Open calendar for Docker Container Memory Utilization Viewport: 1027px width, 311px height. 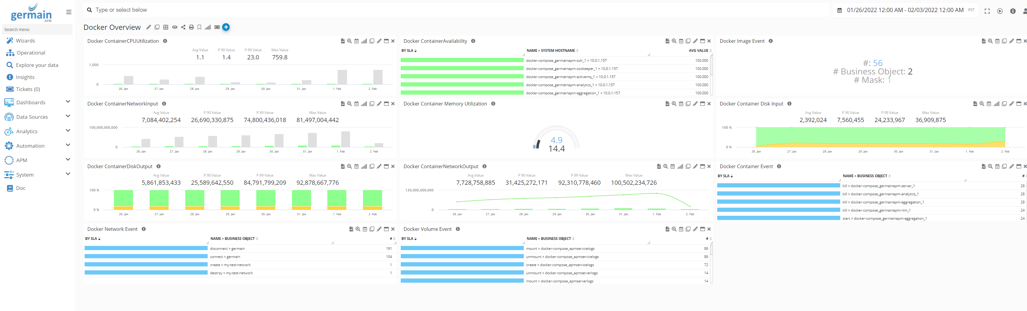click(x=681, y=104)
